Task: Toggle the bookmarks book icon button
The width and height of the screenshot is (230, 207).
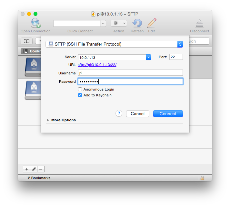Action: (x=26, y=41)
